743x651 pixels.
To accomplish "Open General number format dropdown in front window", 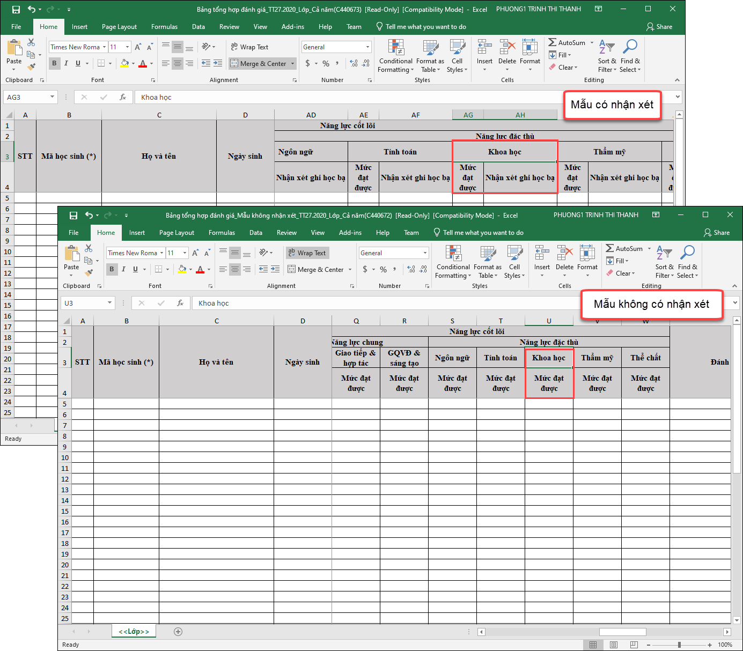I will [x=425, y=253].
